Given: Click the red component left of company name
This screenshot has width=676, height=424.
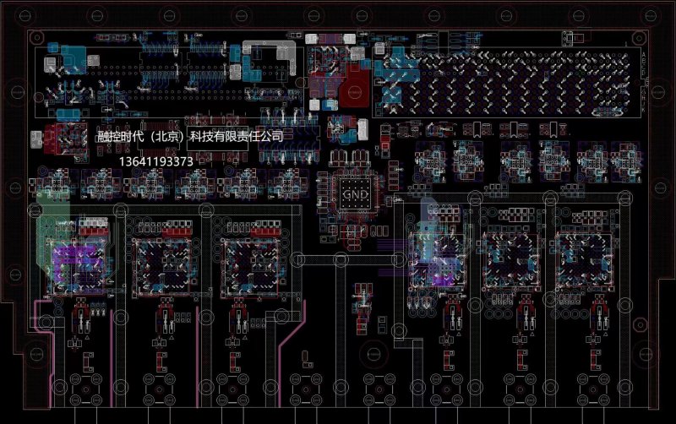Looking at the screenshot, I should pyautogui.click(x=61, y=135).
